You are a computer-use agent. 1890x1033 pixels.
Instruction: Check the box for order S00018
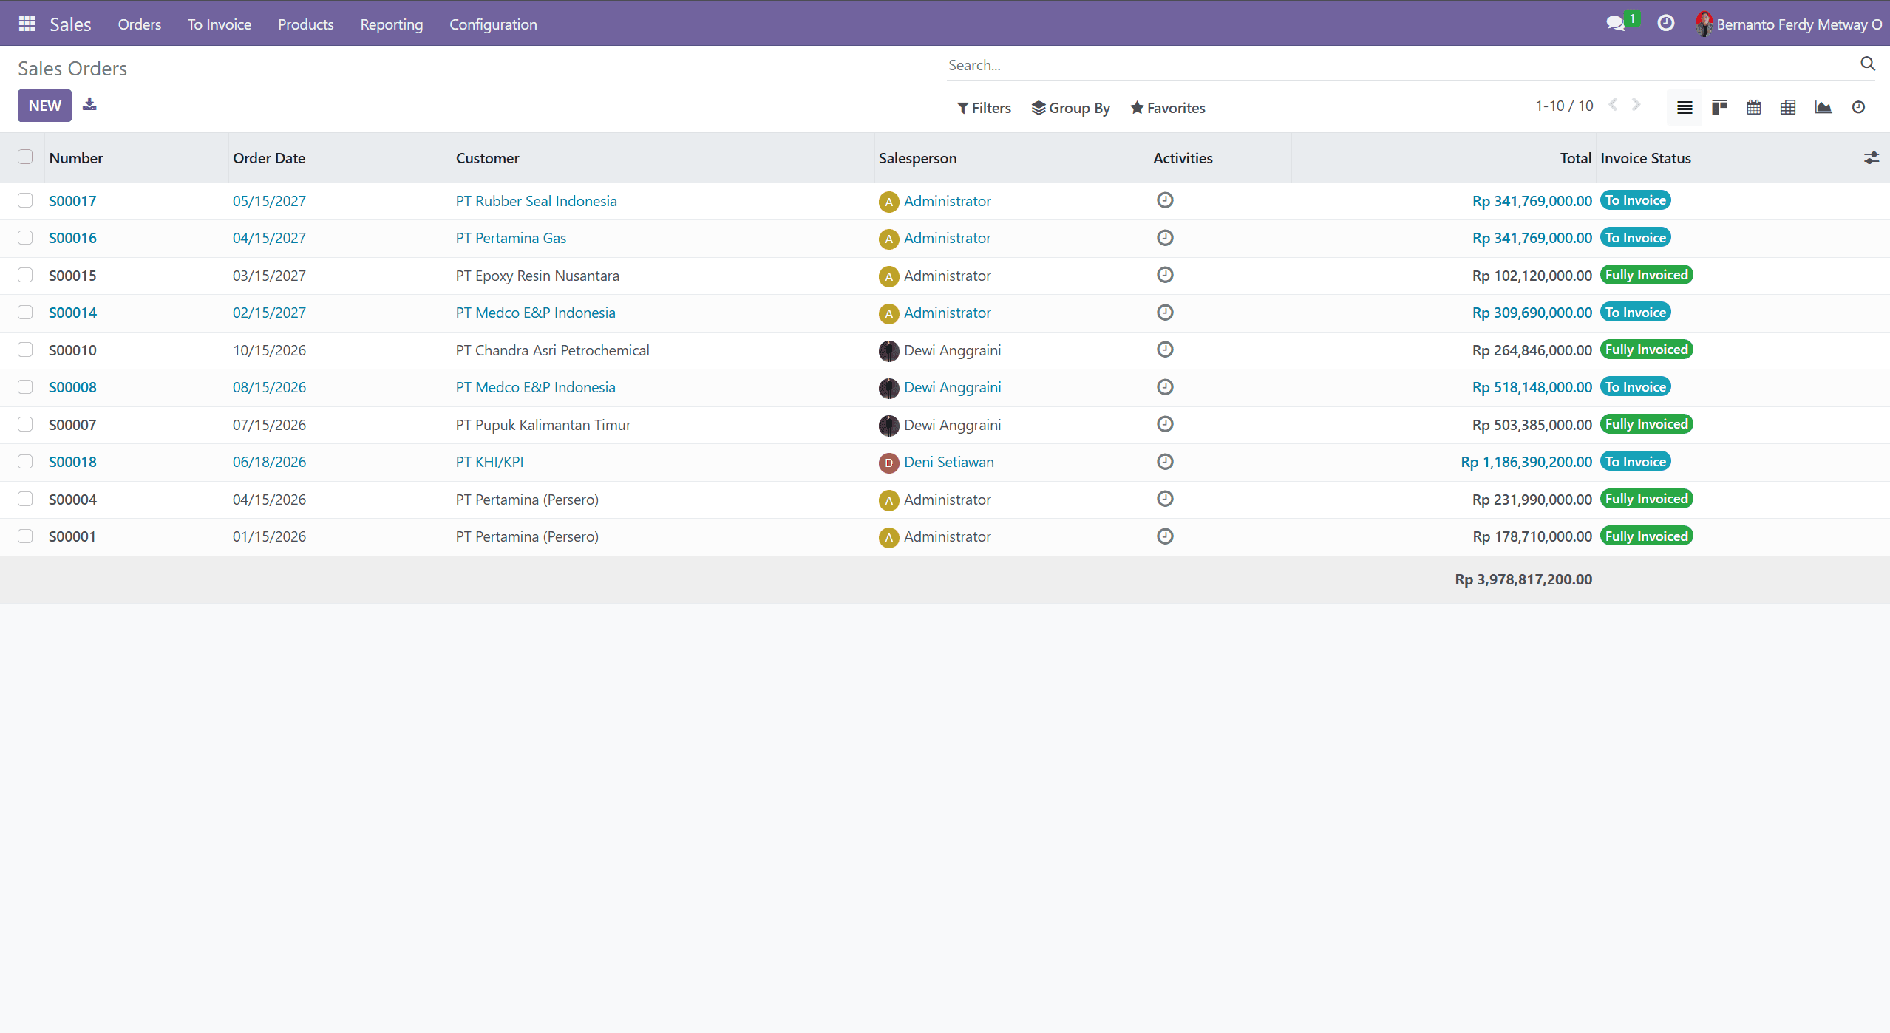[x=25, y=461]
